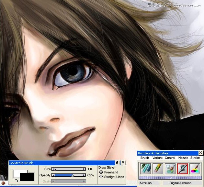Image resolution: width=204 pixels, height=187 pixels.
Task: Open the Airbrush category dropdown
Action: [150, 183]
